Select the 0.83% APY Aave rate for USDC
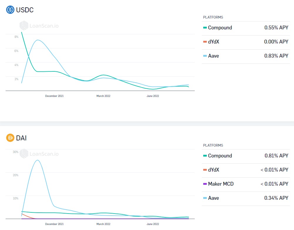The image size is (294, 230). [x=276, y=56]
